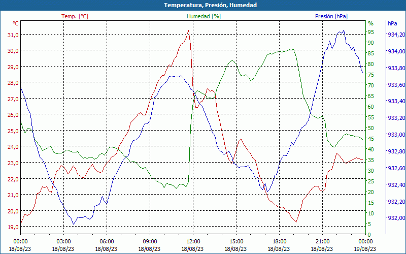
Task: Pick pressure axis value 932,00
Action: click(396, 218)
